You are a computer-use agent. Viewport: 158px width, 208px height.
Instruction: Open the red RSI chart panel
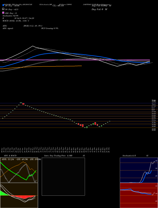pyautogui.click(x=139, y=195)
